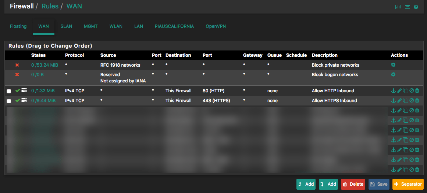Open the help icon in page header
The height and width of the screenshot is (193, 427).
tap(416, 7)
